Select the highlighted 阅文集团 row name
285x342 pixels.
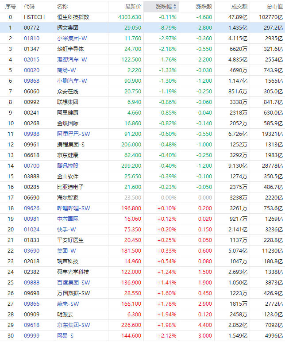tap(68, 28)
